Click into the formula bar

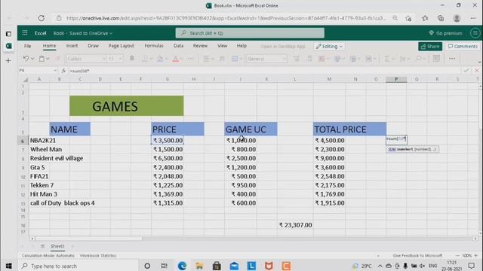pos(265,71)
